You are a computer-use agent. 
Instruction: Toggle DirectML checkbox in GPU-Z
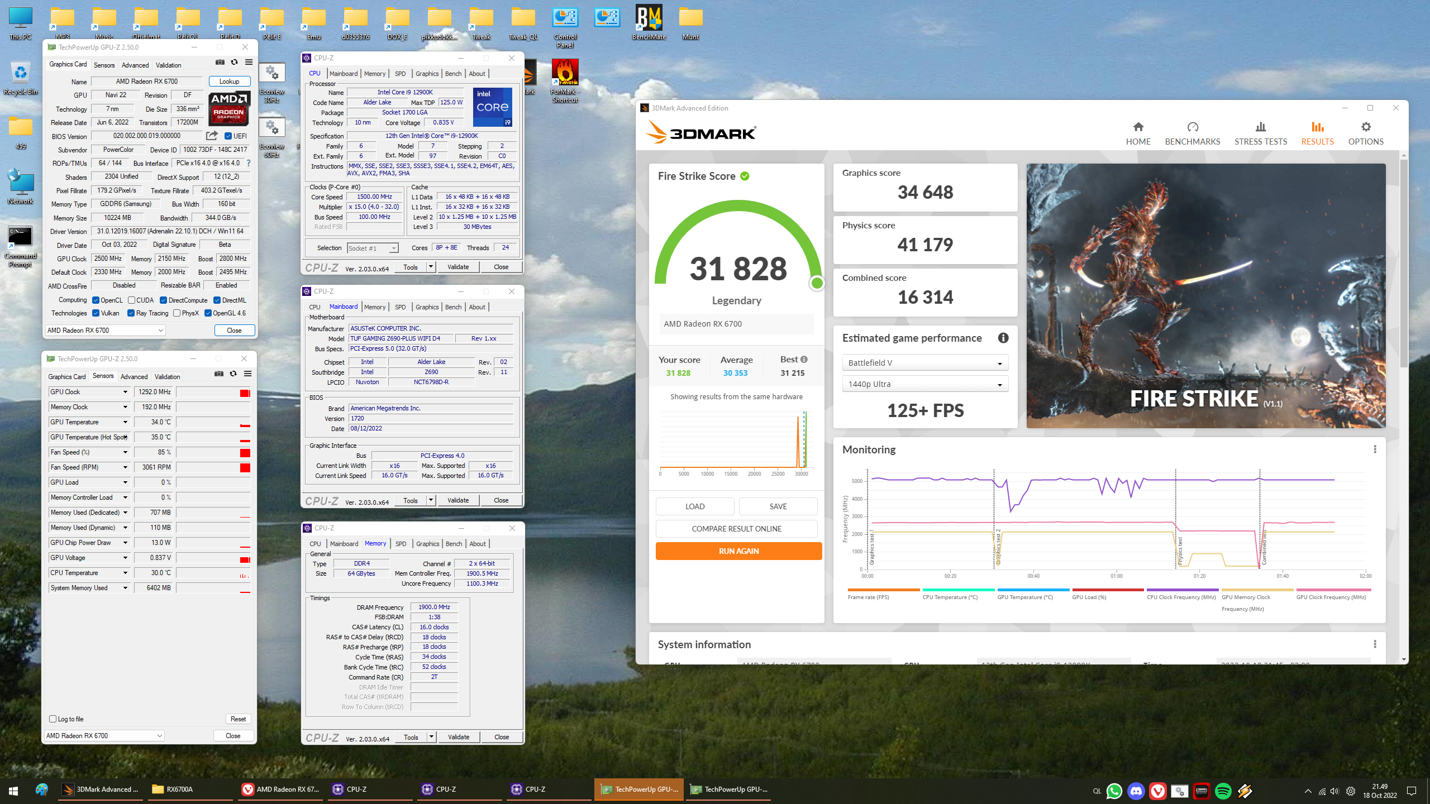pyautogui.click(x=217, y=300)
